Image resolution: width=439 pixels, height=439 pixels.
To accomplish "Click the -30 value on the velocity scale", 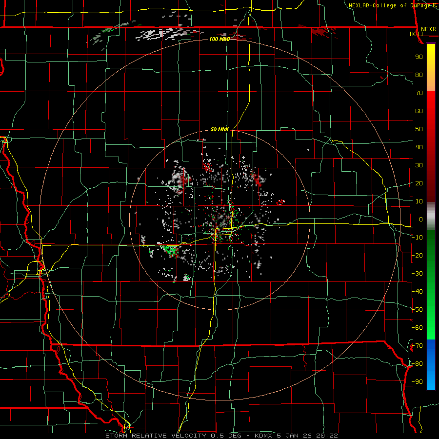I will 417,273.
